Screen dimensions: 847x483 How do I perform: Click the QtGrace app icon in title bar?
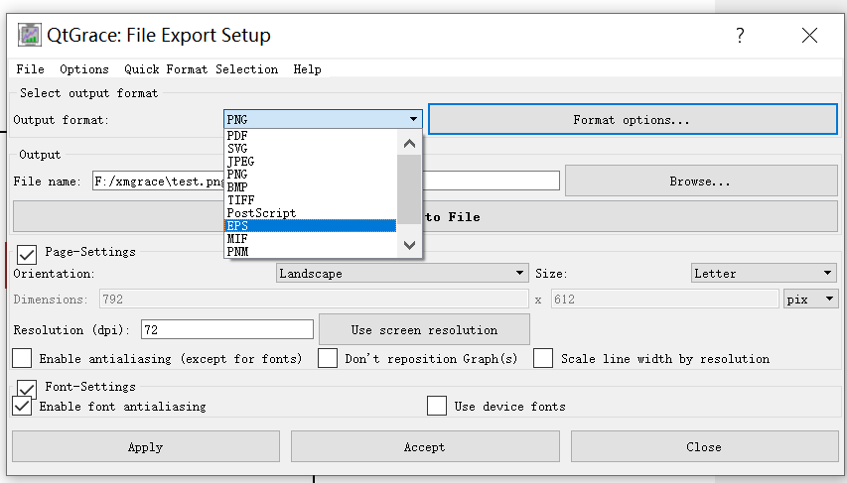(x=30, y=36)
